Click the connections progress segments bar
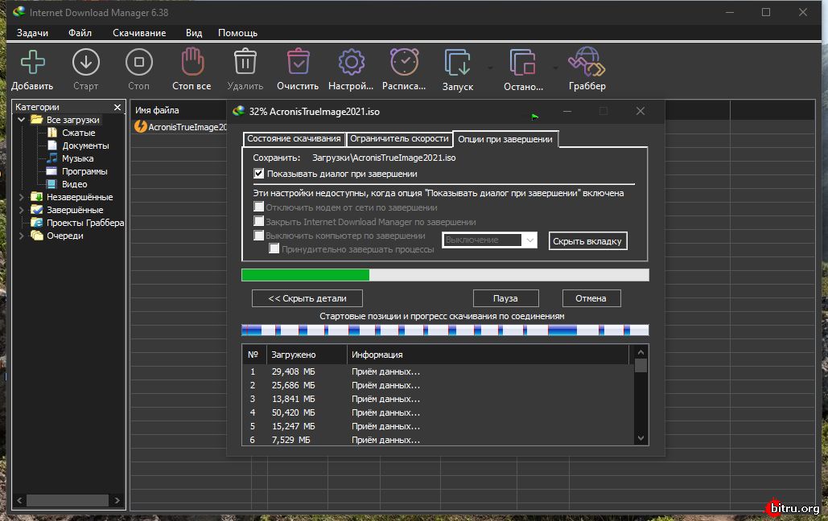828x521 pixels. (445, 330)
